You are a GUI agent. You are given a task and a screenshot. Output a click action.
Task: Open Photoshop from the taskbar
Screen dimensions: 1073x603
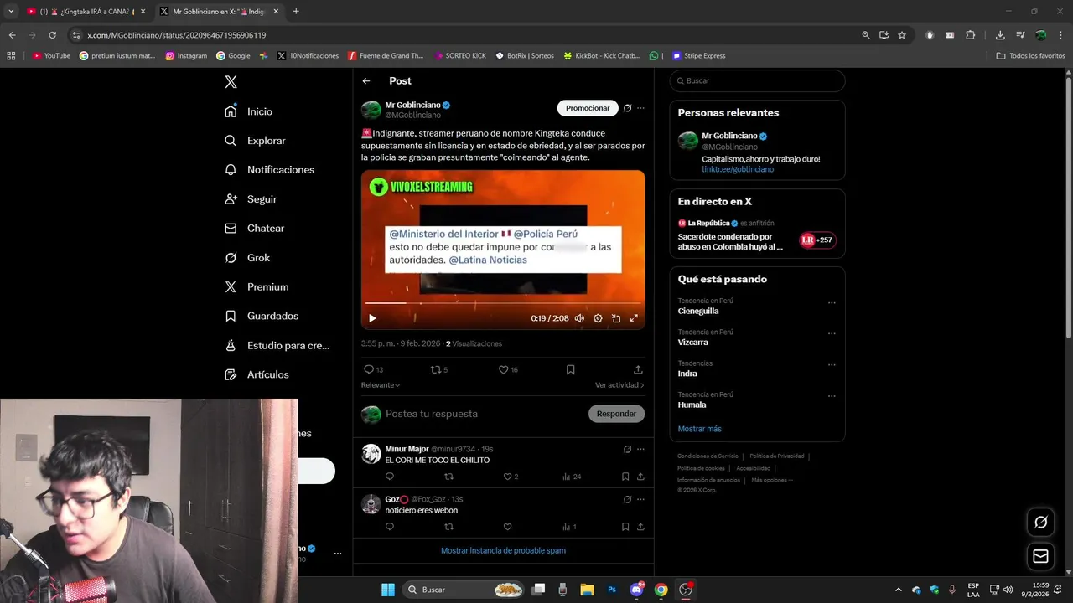pyautogui.click(x=612, y=590)
